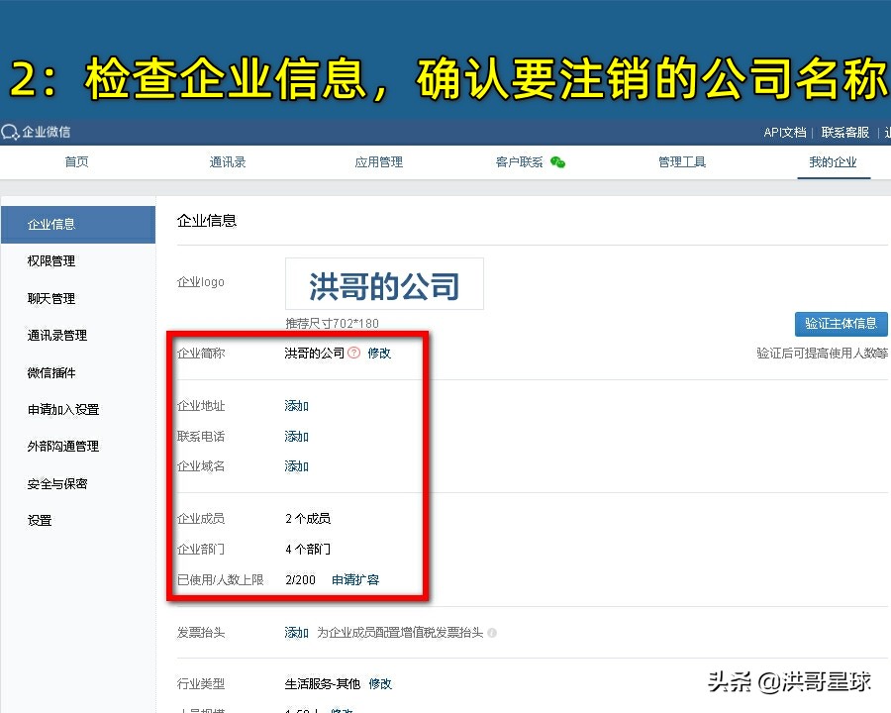Open the 设置 sidebar entry
This screenshot has width=891, height=713.
(38, 520)
